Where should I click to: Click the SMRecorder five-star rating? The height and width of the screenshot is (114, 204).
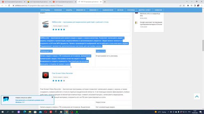tap(59, 29)
